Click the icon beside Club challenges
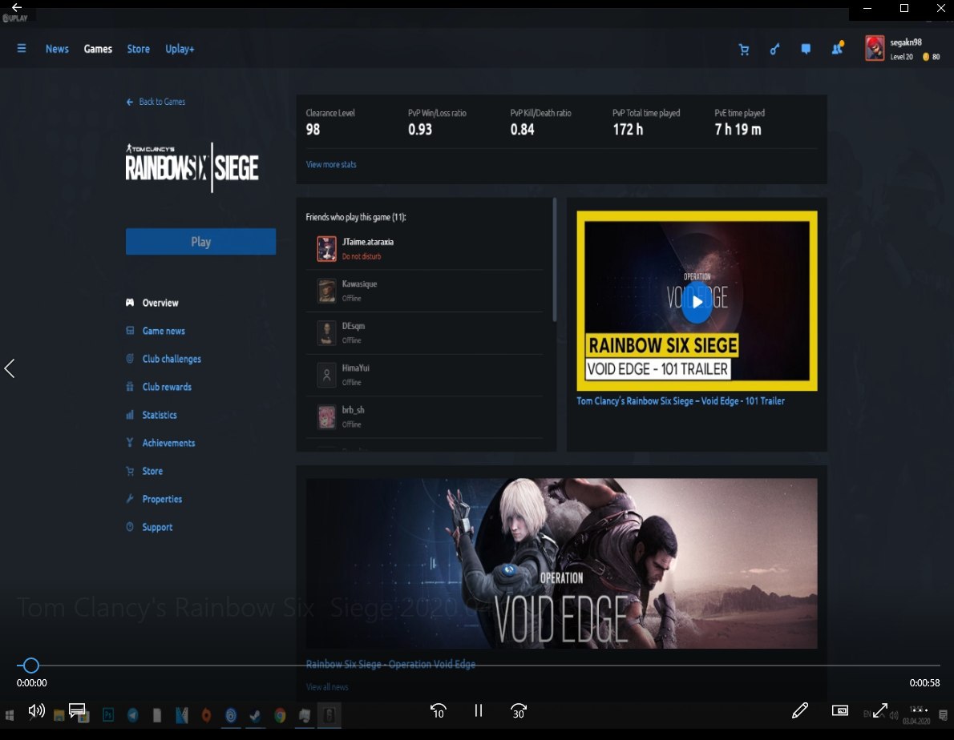The width and height of the screenshot is (954, 740). point(130,359)
